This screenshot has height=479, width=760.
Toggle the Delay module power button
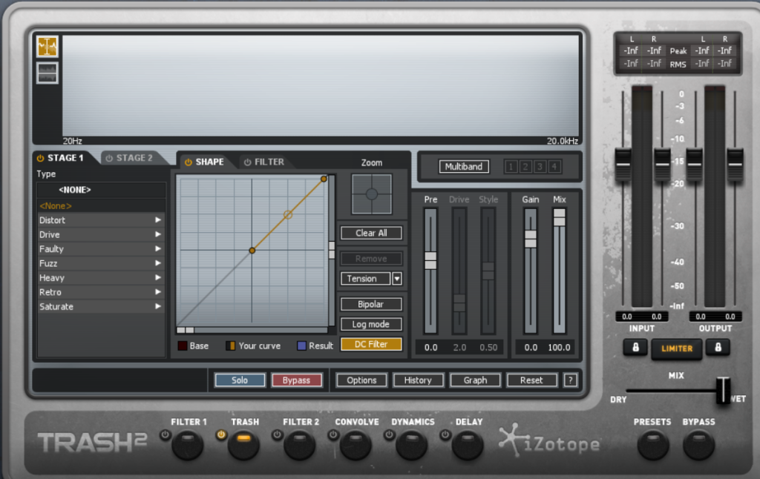(445, 435)
